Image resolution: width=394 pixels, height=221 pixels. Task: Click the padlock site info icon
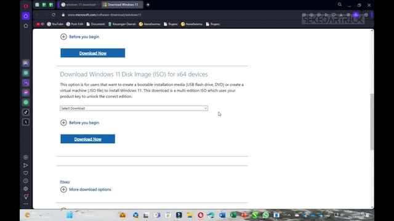[63, 15]
